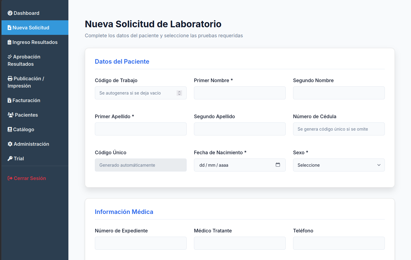Open the Catálogo section
This screenshot has height=260, width=411.
35,129
